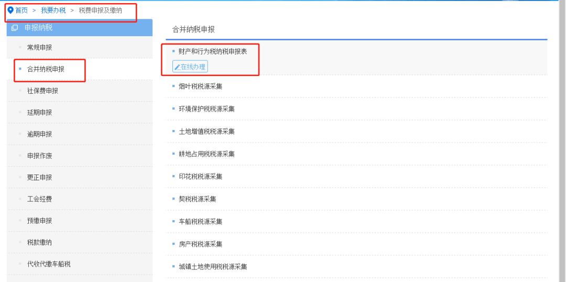Open 烟叶税税源采集 entry

[x=200, y=86]
